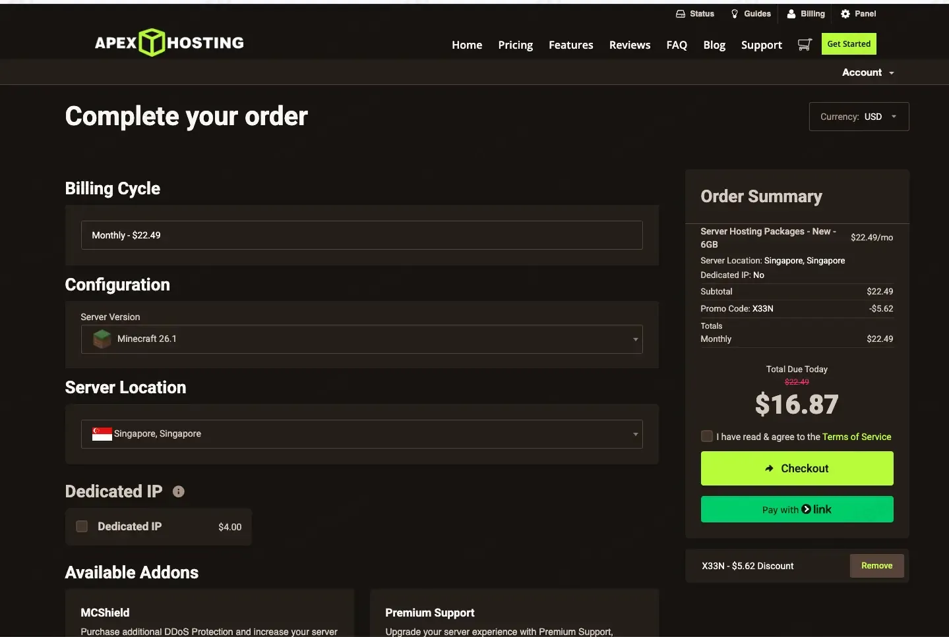Click the crossed-out $22.49 price
This screenshot has height=637, width=949.
click(x=797, y=382)
